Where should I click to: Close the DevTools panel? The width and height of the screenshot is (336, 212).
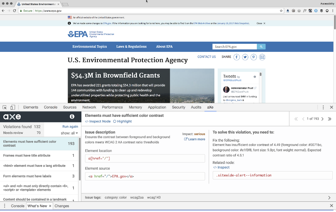[331, 107]
